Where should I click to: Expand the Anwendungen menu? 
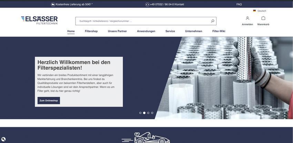click(146, 31)
